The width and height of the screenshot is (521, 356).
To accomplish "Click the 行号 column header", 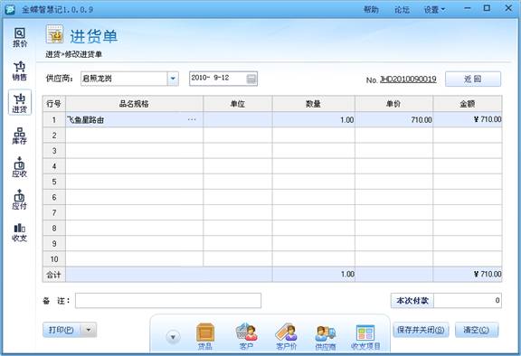I will pos(54,104).
